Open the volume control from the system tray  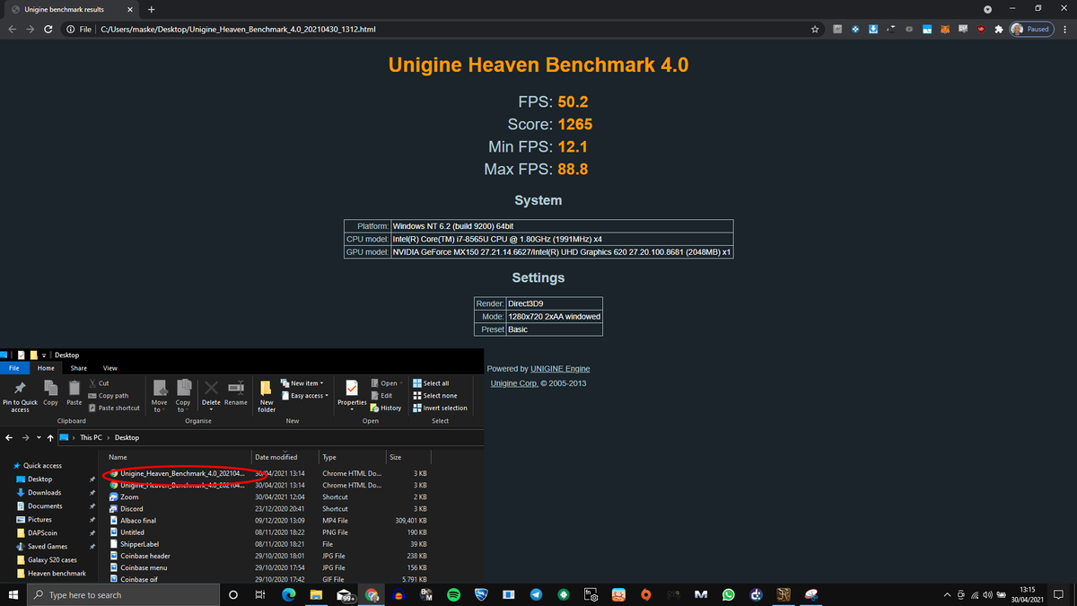pos(987,594)
